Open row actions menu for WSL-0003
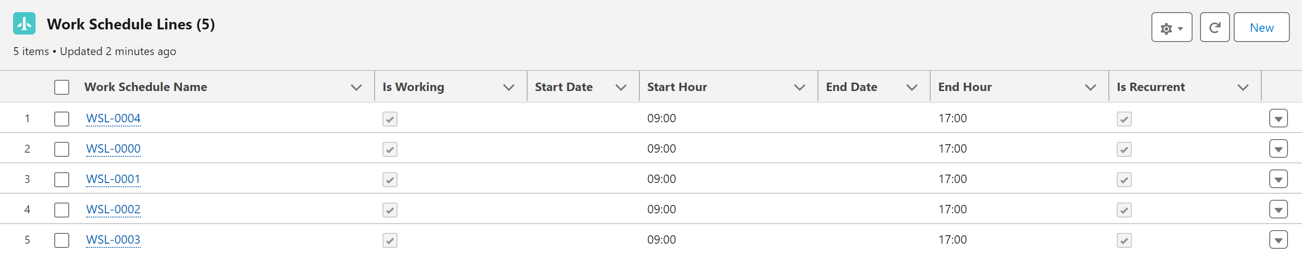This screenshot has width=1302, height=253. [x=1278, y=240]
